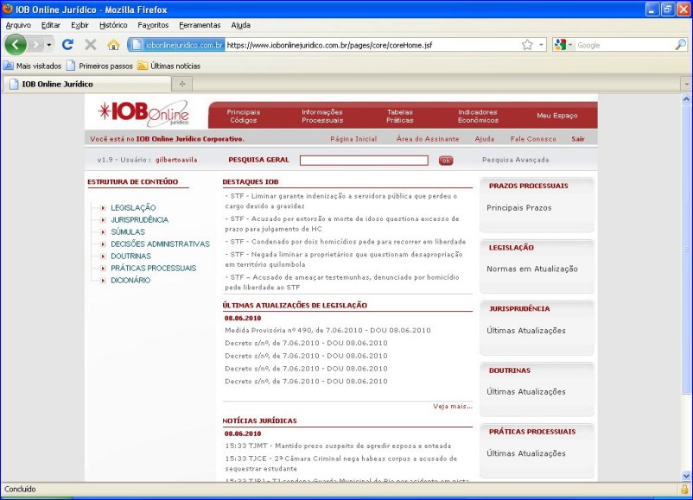Open SÚMULAS in the content tree

pos(128,232)
